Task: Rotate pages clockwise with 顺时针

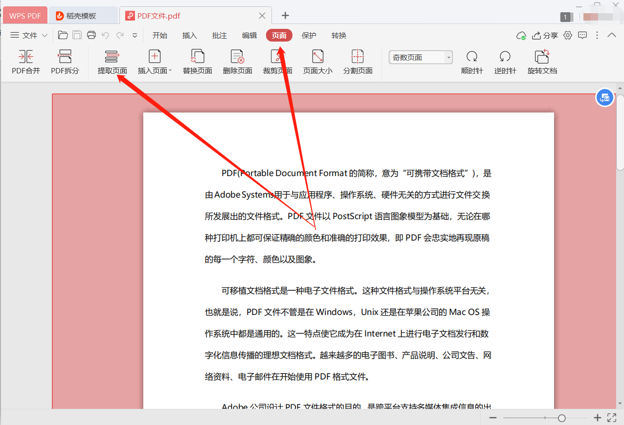Action: tap(471, 62)
